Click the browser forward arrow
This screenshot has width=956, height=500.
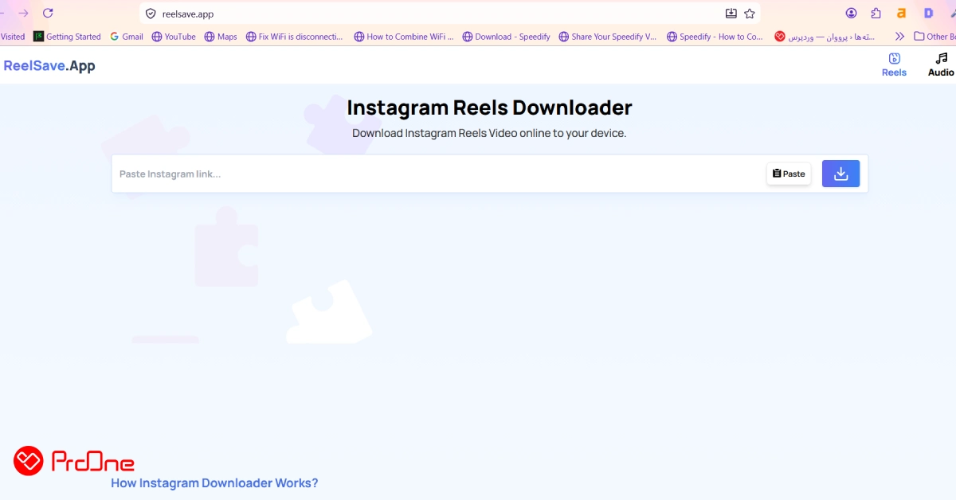23,13
